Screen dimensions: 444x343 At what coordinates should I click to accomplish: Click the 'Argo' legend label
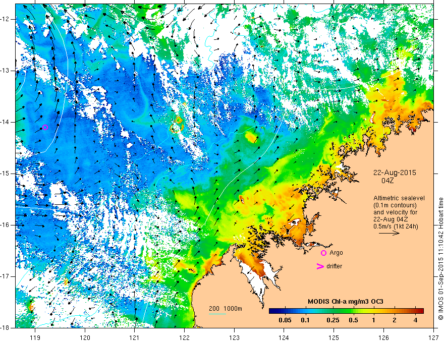pyautogui.click(x=336, y=253)
